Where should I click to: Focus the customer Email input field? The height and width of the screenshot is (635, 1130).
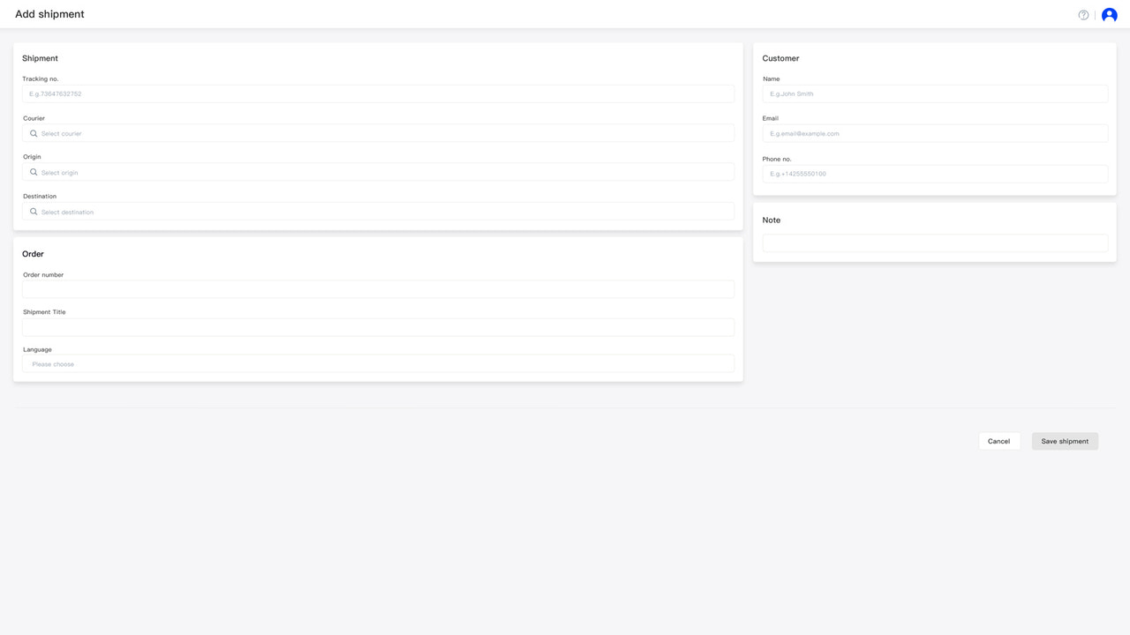[x=935, y=133]
